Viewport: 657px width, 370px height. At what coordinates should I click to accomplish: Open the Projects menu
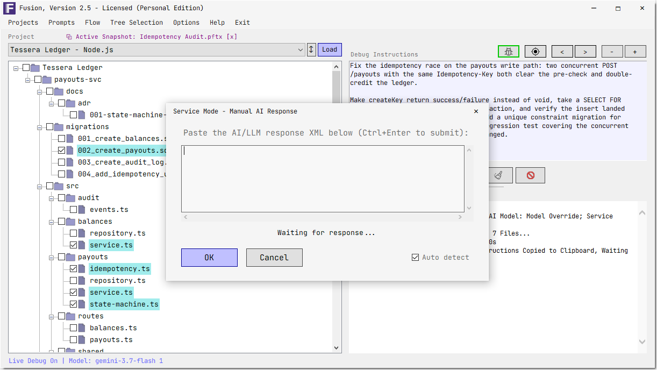[23, 23]
